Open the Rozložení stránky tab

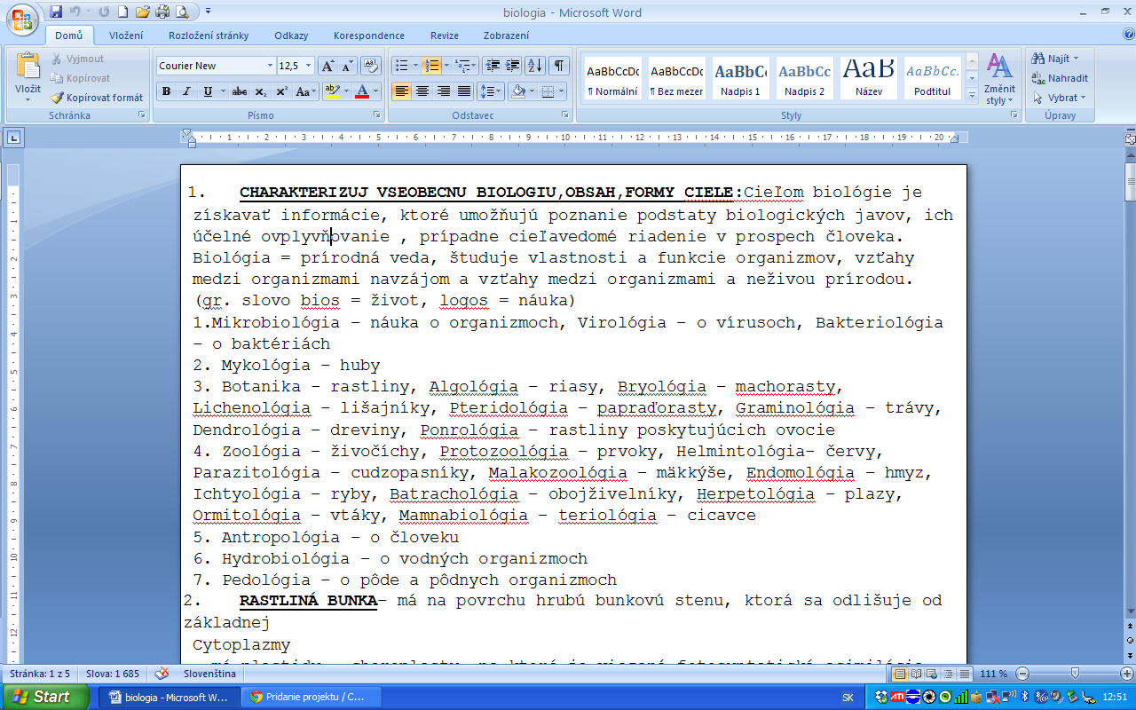point(209,35)
